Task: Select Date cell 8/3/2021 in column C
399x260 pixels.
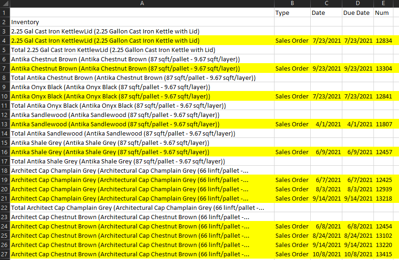Action: tap(326, 189)
